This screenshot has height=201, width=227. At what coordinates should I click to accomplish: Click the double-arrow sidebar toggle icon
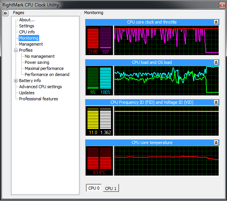tap(5, 13)
